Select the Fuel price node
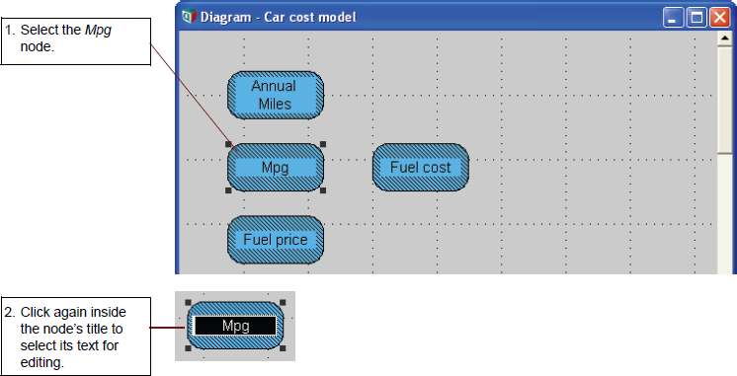Viewport: 737px width, 376px height. tap(276, 240)
